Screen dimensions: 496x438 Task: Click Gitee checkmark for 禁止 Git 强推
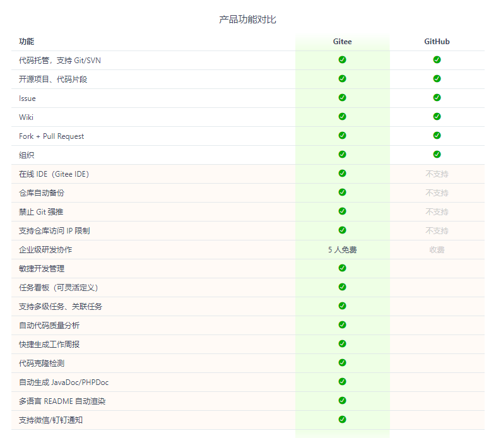point(342,211)
